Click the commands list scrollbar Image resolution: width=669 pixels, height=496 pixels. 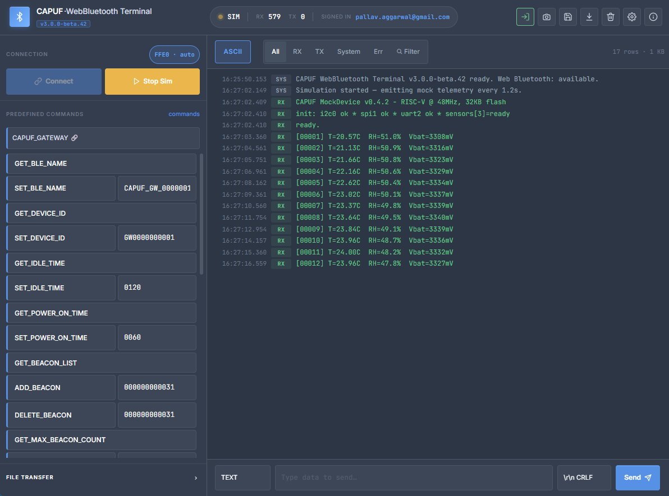click(201, 214)
